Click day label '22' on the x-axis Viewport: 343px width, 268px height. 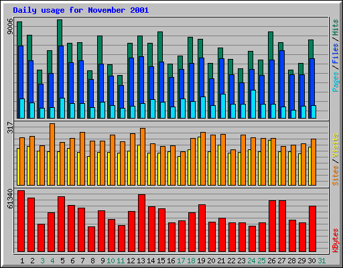(231, 261)
